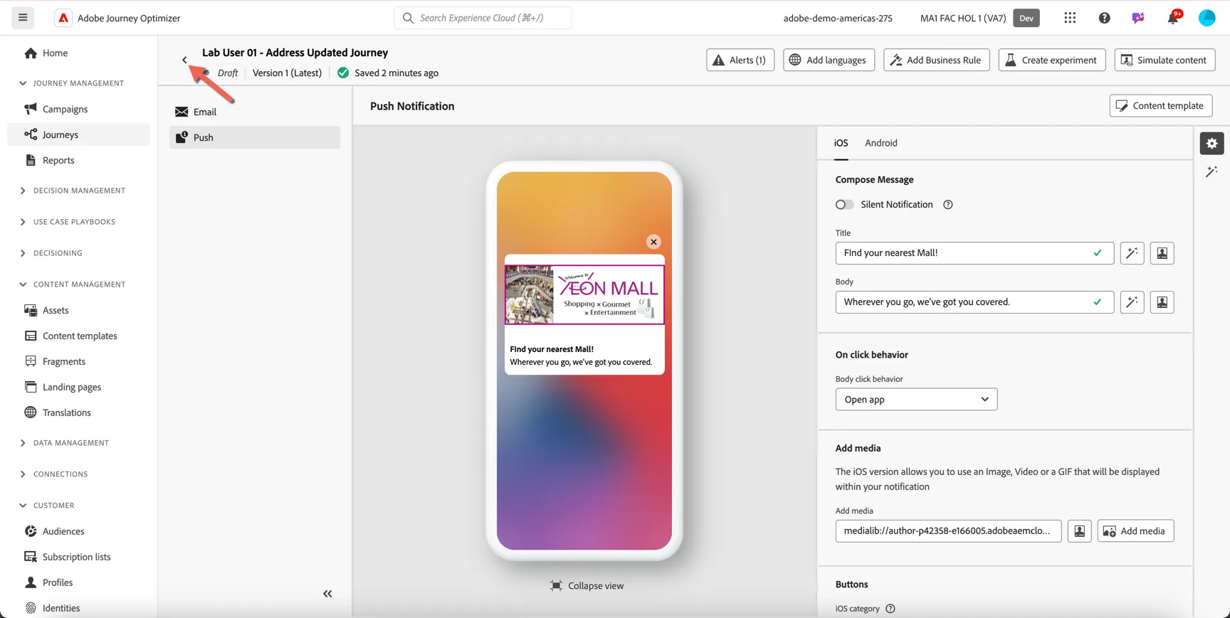The image size is (1230, 618).
Task: Click Create experiment button
Action: 1051,60
